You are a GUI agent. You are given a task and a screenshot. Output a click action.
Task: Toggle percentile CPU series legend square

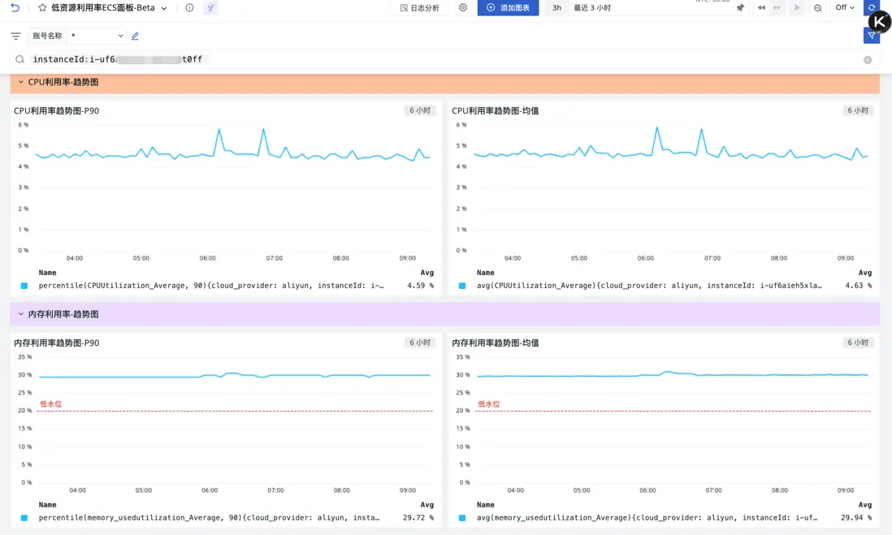click(24, 286)
